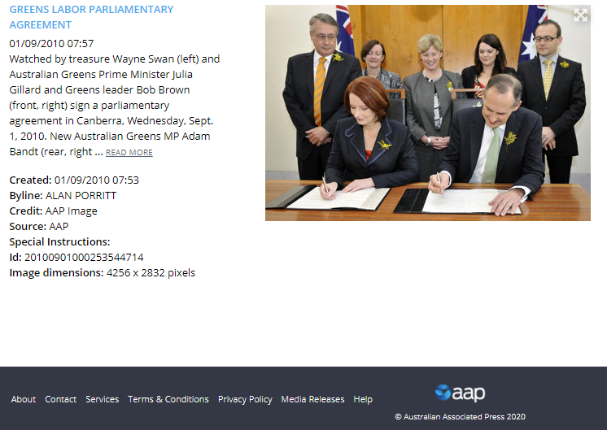
Task: Open the Services footer link
Action: point(103,399)
